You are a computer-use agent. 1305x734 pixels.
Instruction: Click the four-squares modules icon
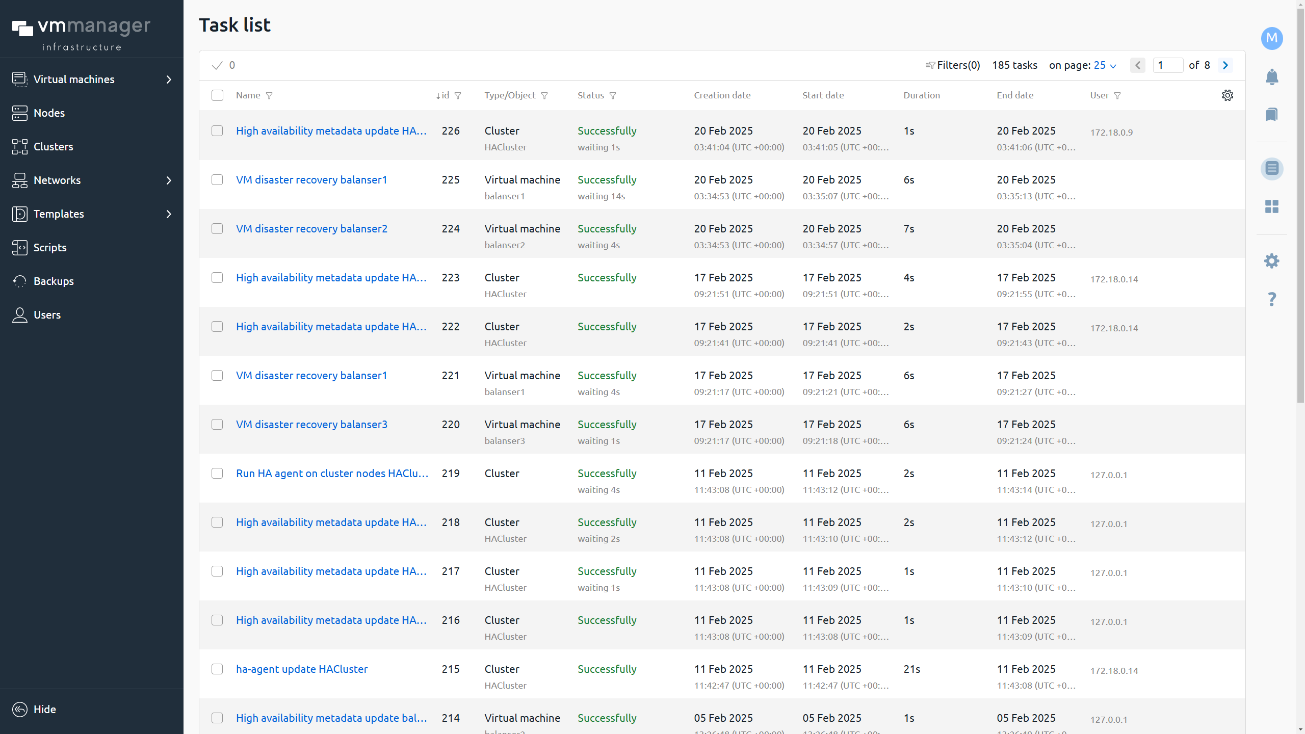[1272, 206]
